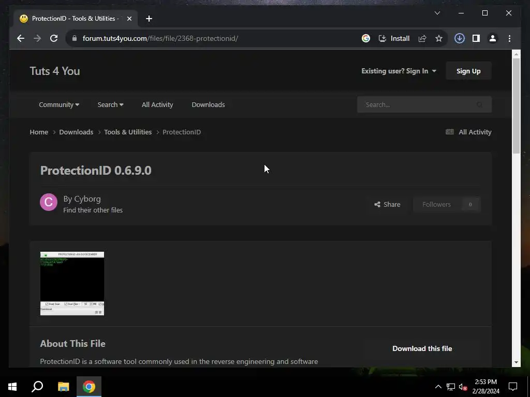Click the address bar URL

(x=160, y=38)
